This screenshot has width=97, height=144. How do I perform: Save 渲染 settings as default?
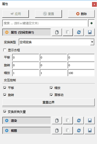point(90,120)
